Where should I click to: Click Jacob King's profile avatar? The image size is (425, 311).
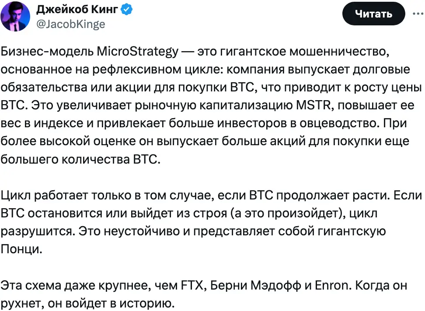pyautogui.click(x=15, y=16)
